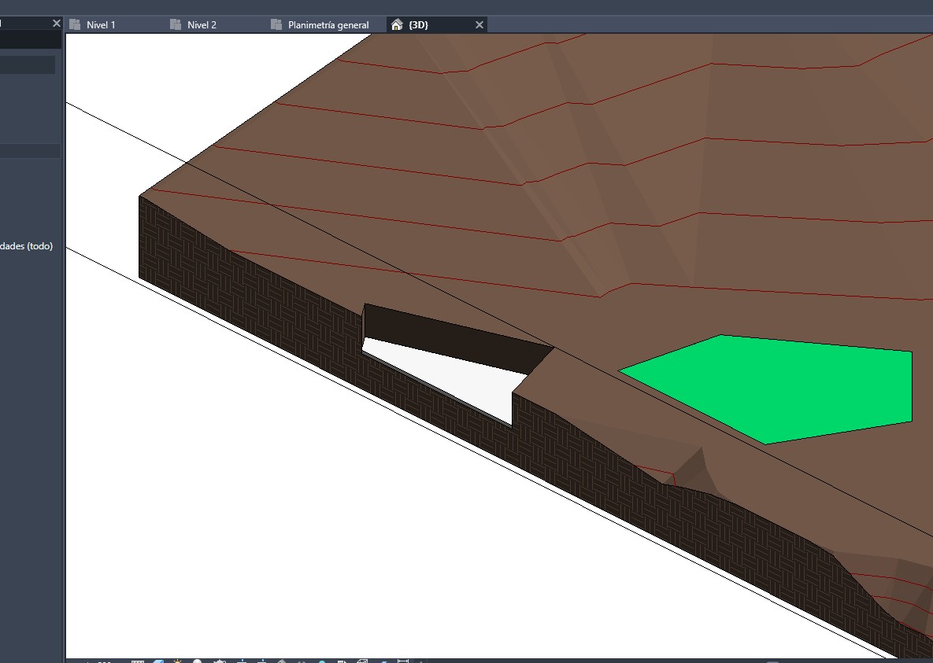Click the second field in the left panel
The image size is (933, 663).
pos(28,64)
